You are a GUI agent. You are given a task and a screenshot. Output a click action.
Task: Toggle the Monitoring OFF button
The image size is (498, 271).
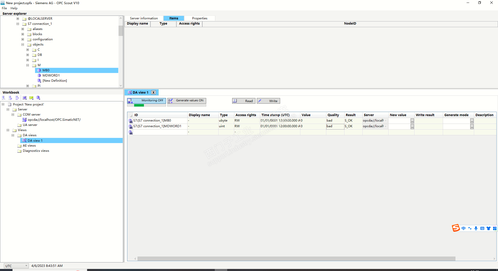[x=147, y=101]
